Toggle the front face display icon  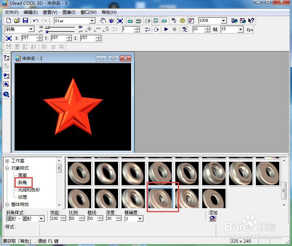(130, 21)
